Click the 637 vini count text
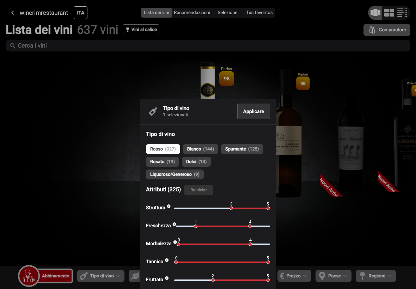 coord(98,30)
